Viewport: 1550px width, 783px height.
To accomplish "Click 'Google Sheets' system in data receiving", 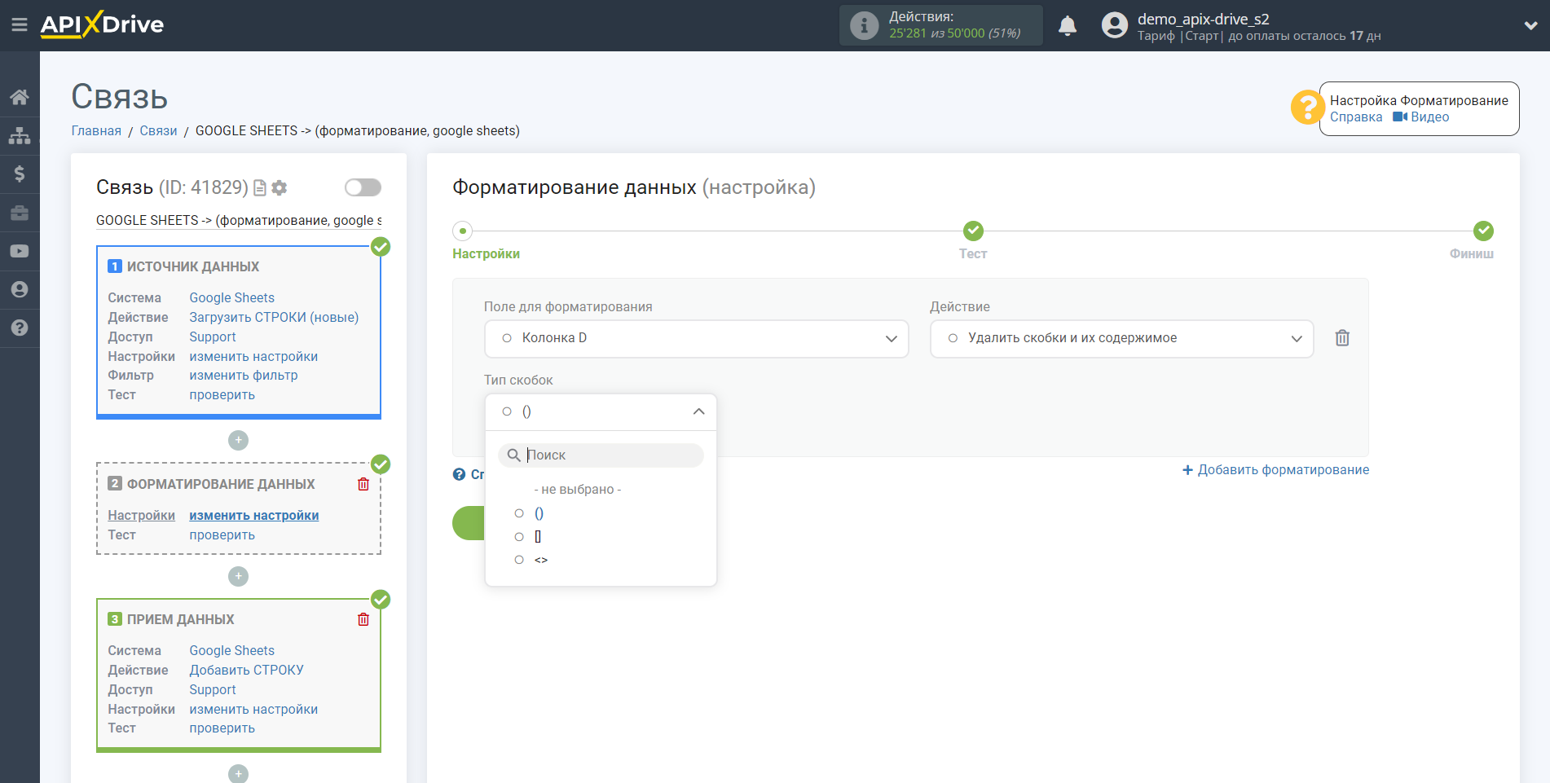I will tap(231, 650).
